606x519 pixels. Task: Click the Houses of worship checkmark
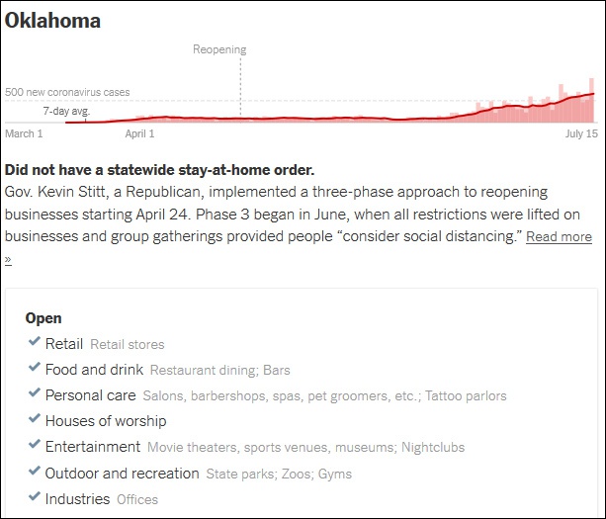click(35, 418)
